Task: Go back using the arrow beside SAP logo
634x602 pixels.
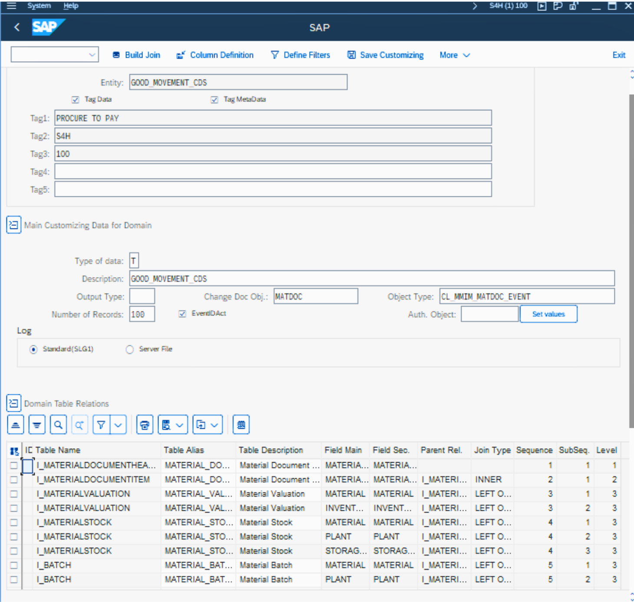Action: tap(17, 27)
